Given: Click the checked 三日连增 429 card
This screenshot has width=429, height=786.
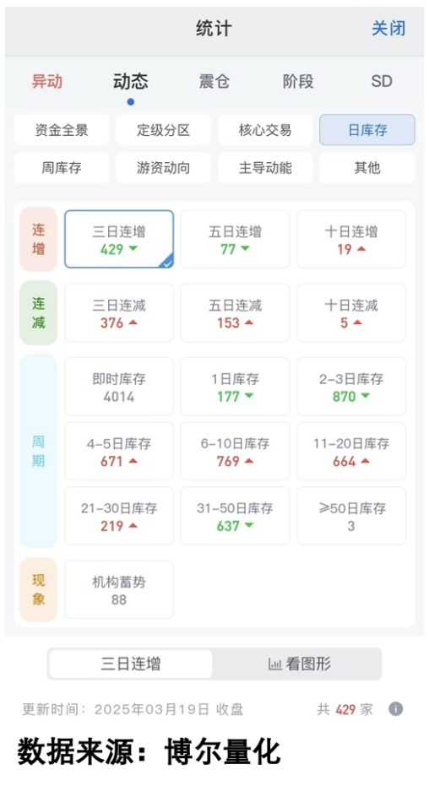Looking at the screenshot, I should [x=119, y=239].
